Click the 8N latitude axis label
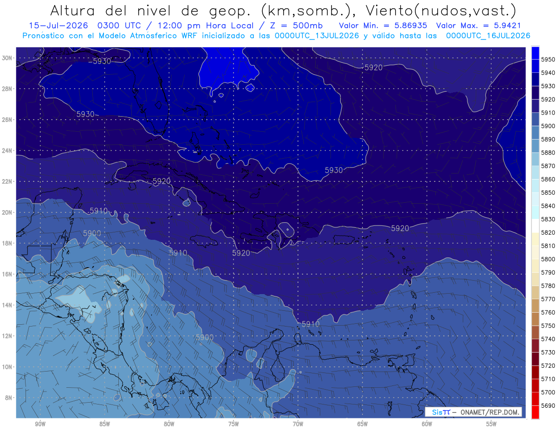Image resolution: width=557 pixels, height=430 pixels. point(8,398)
